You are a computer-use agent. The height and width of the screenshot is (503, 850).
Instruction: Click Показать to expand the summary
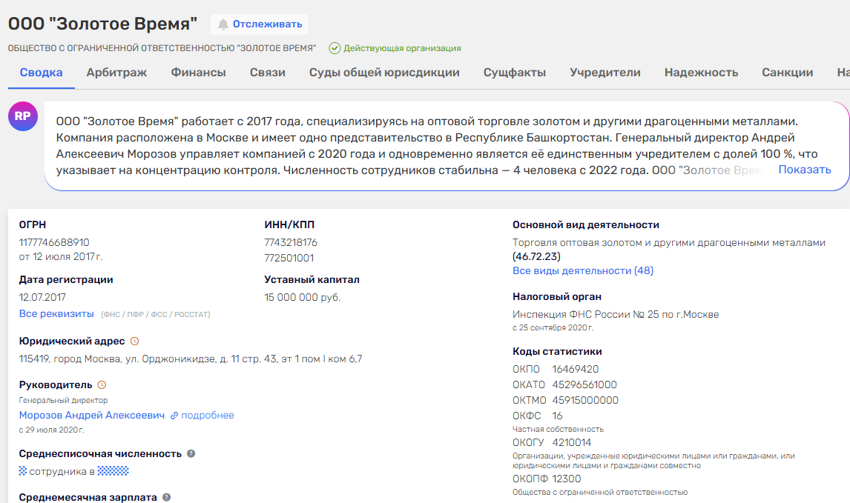(805, 170)
